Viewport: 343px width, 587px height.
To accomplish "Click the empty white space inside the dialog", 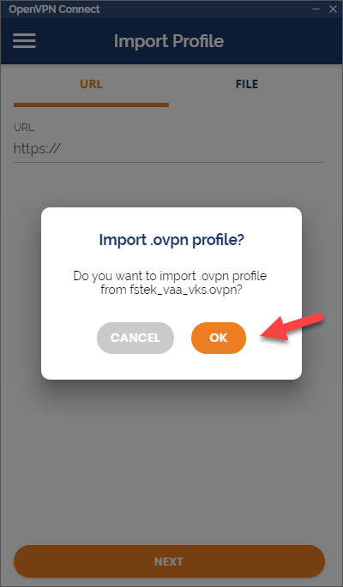I will click(x=171, y=366).
